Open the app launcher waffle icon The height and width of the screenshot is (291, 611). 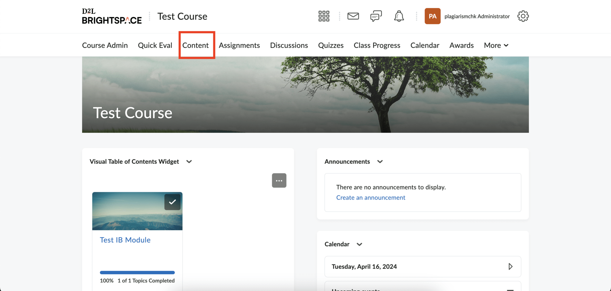pos(324,16)
